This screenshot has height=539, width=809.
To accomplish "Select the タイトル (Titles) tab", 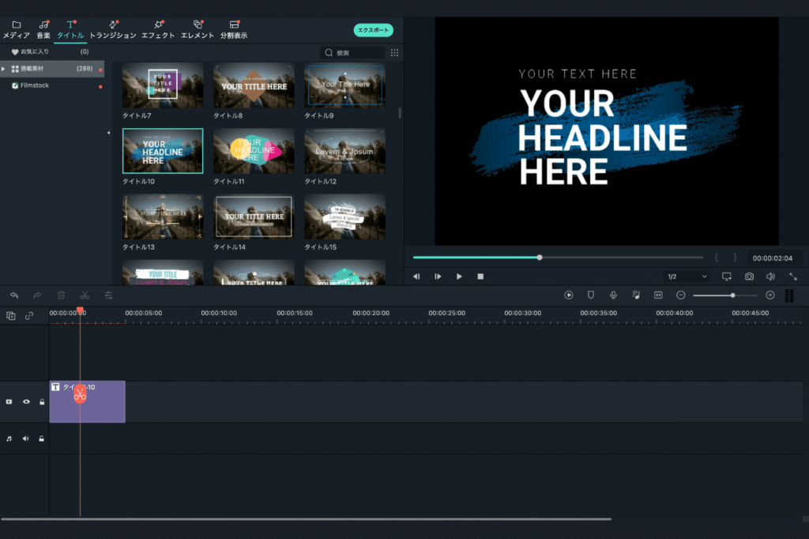I will coord(70,29).
